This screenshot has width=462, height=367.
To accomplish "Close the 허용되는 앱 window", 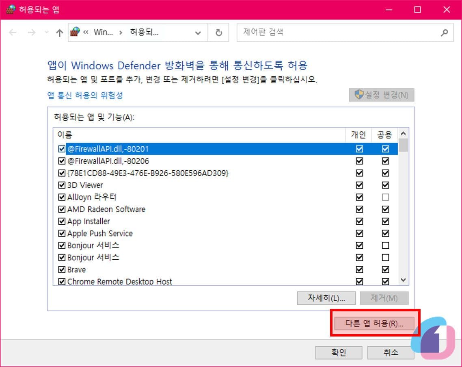I will (447, 10).
